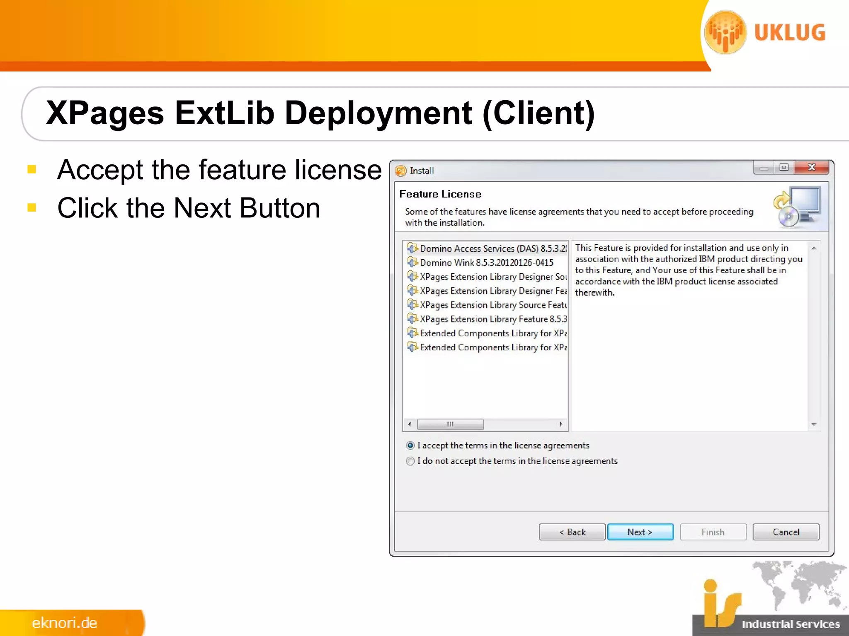This screenshot has height=636, width=849.
Task: Close the Install dialog window
Action: [x=812, y=168]
